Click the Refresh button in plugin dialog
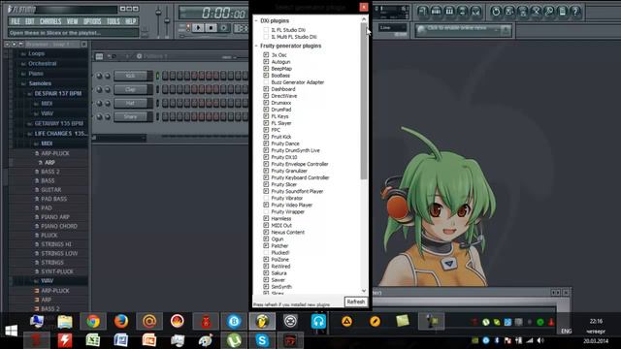Image resolution: width=621 pixels, height=349 pixels. [x=356, y=301]
